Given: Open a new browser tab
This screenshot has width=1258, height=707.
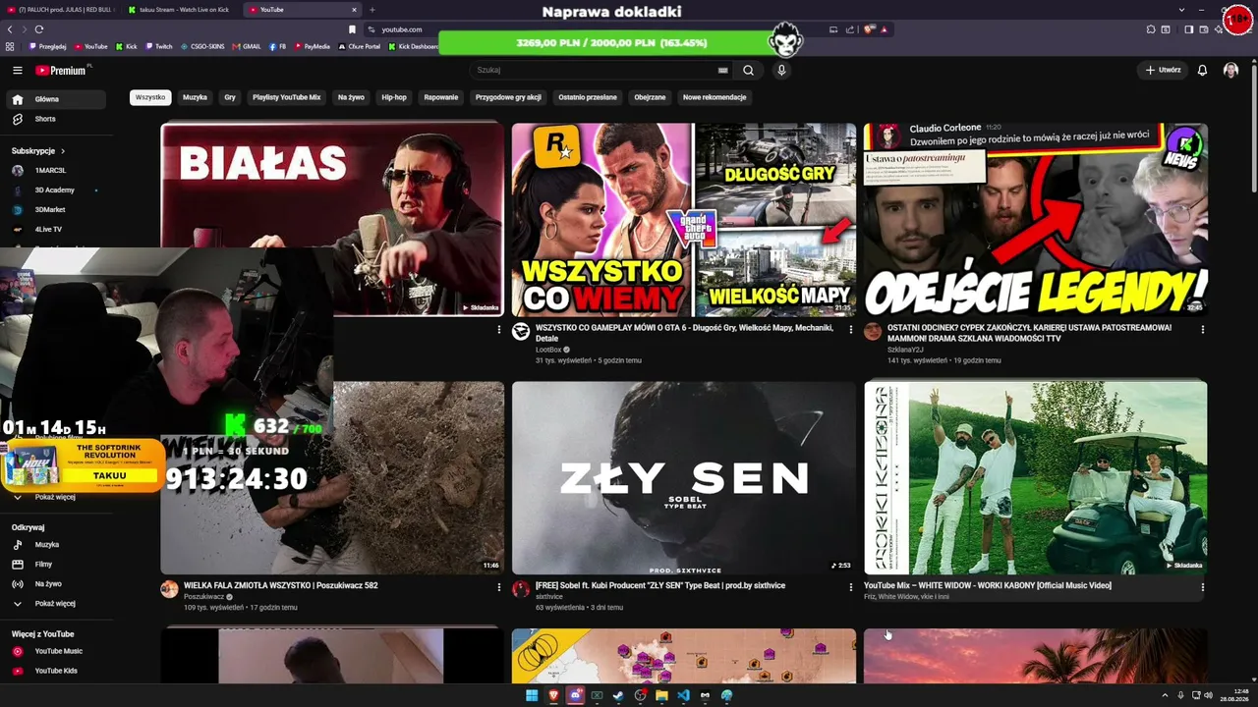Looking at the screenshot, I should [372, 10].
